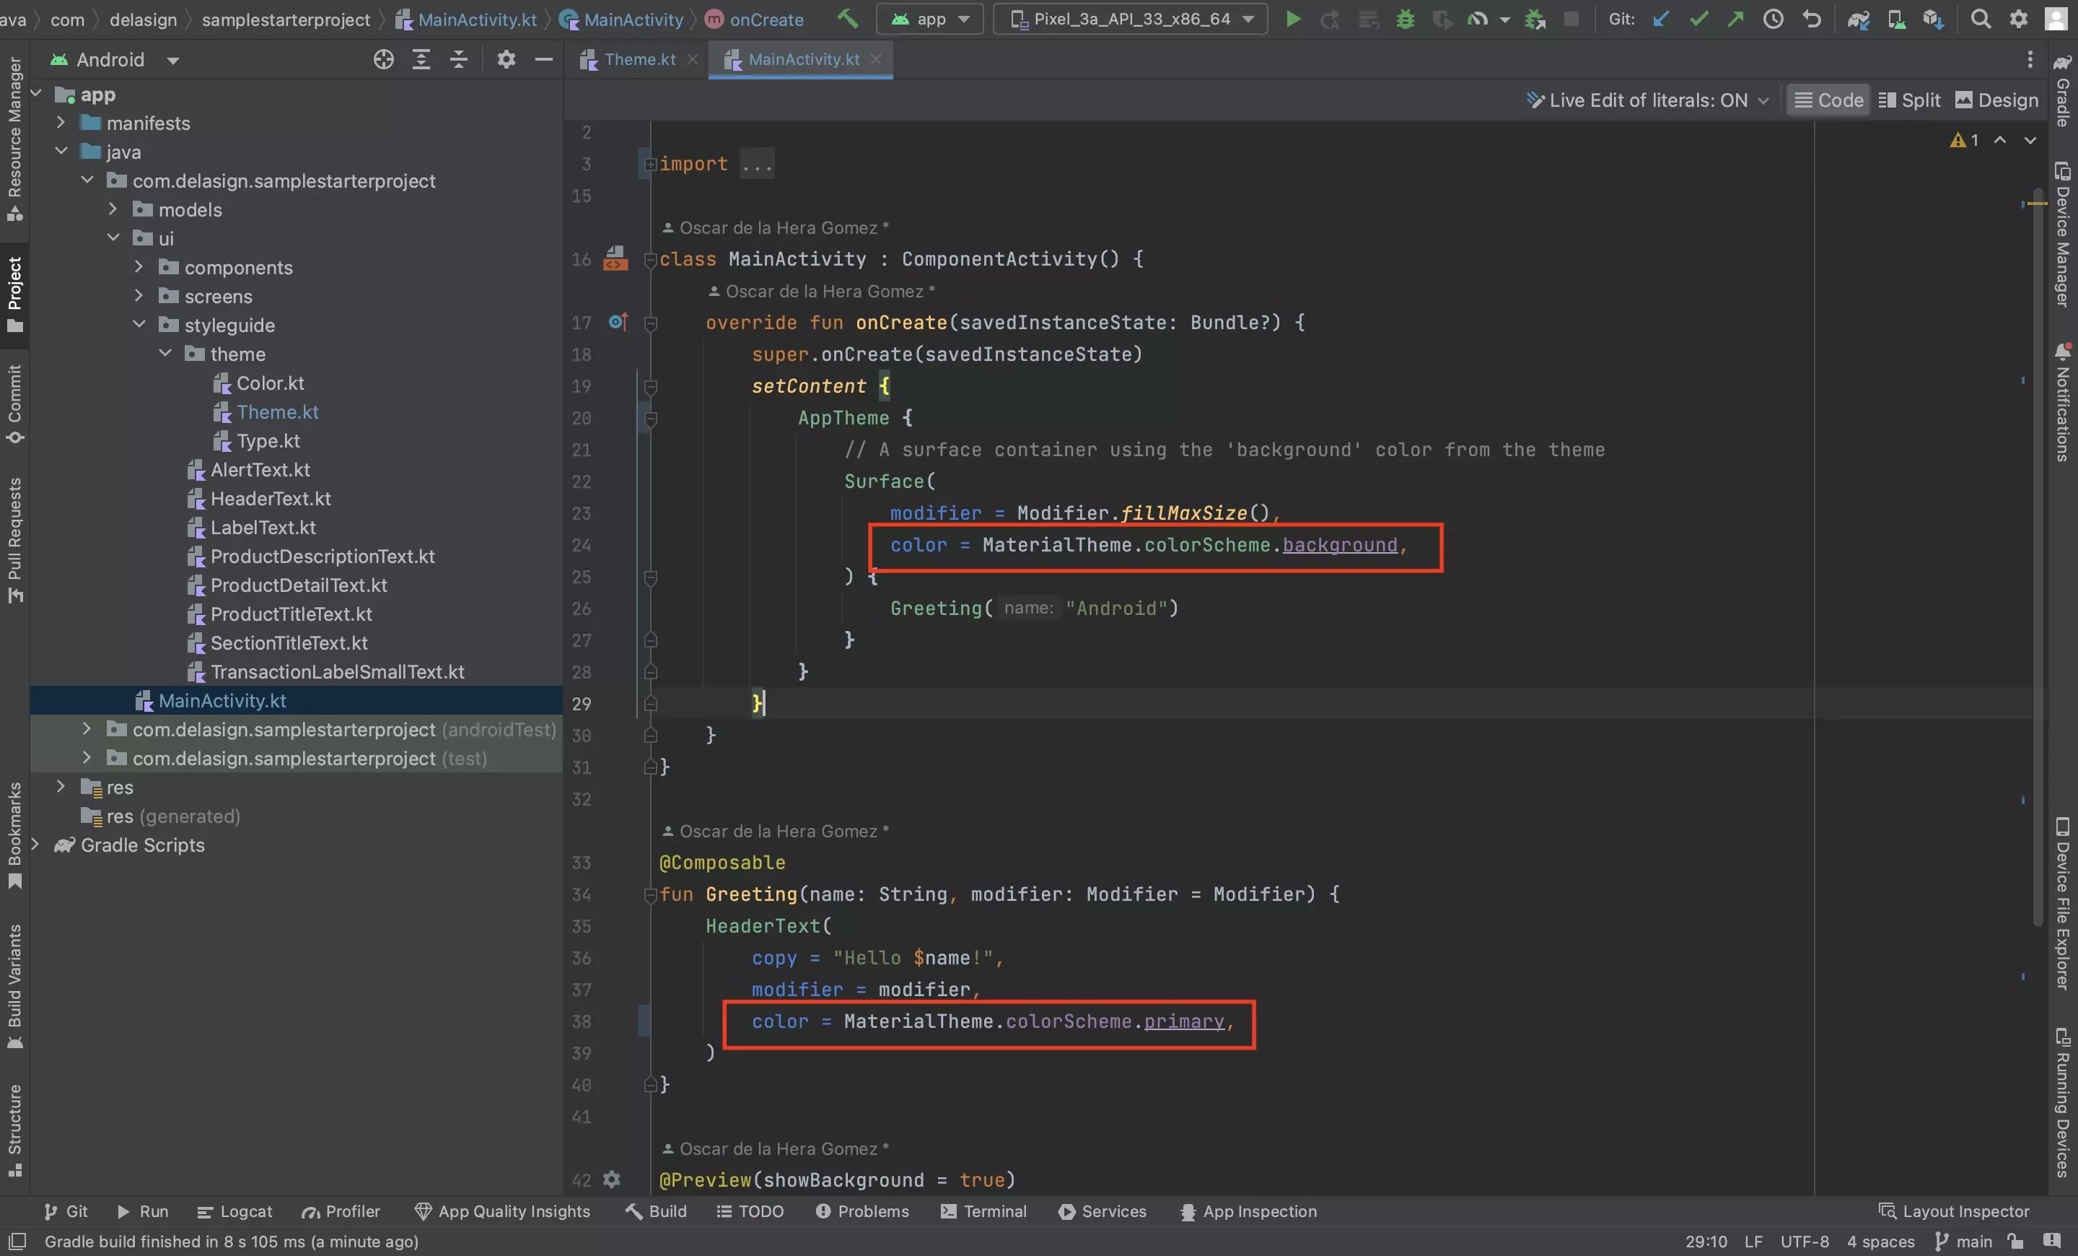Screen dimensions: 2078x1256
Task: Click the main branch in the status bar
Action: [1973, 1241]
